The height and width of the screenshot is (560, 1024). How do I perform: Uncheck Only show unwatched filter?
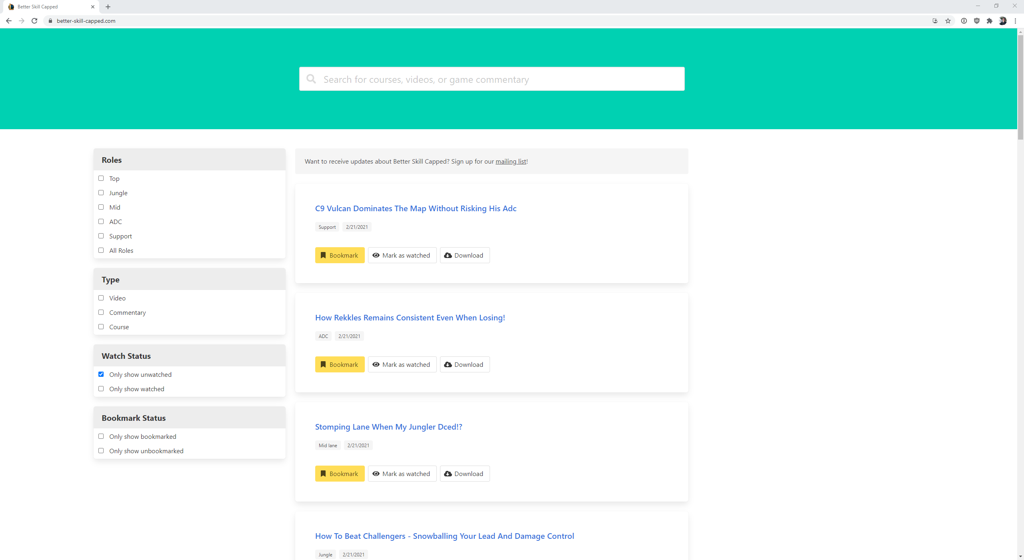click(x=101, y=374)
